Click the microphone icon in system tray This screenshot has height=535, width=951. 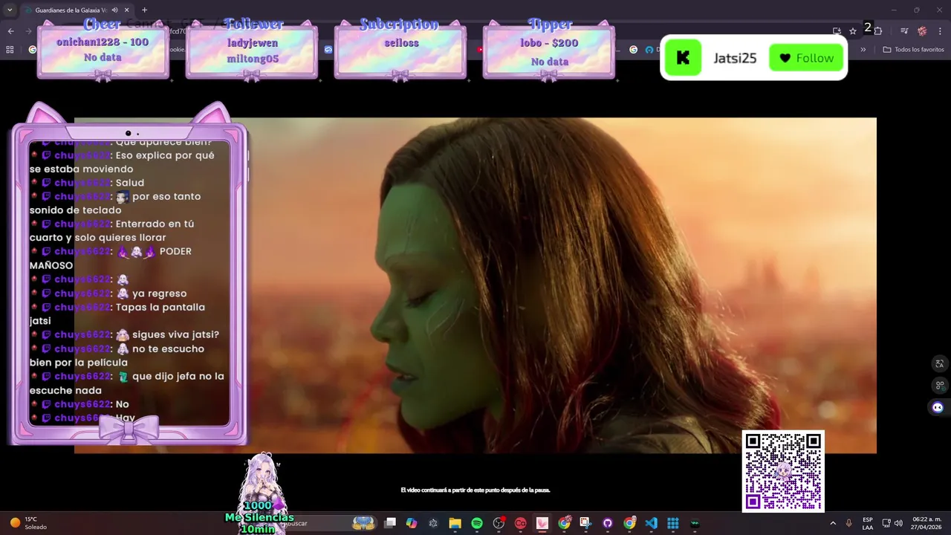point(848,523)
